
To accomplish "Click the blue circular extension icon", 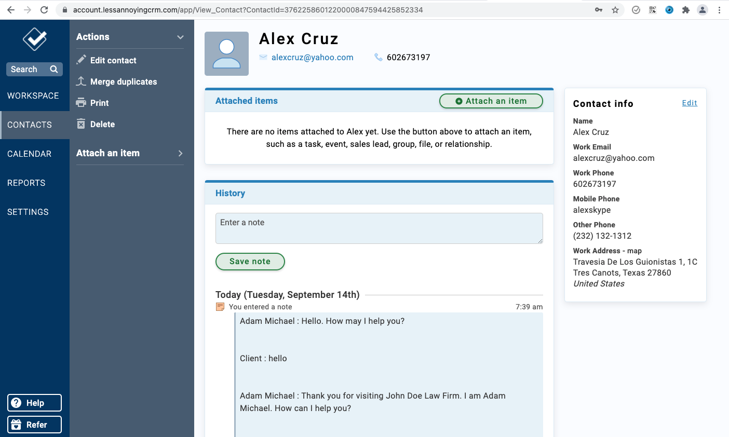I will tap(669, 10).
